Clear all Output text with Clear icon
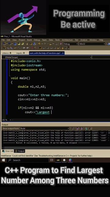This screenshot has width=110, height=197. click(x=86, y=128)
